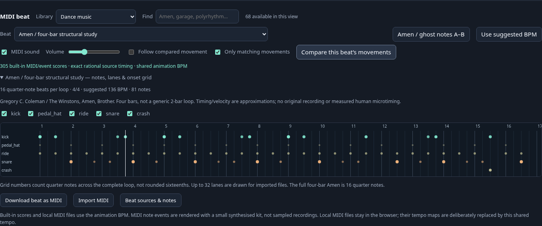Viewport: 542px width, 226px height.
Task: Click the 'snare' lane label in grid
Action: point(7,162)
